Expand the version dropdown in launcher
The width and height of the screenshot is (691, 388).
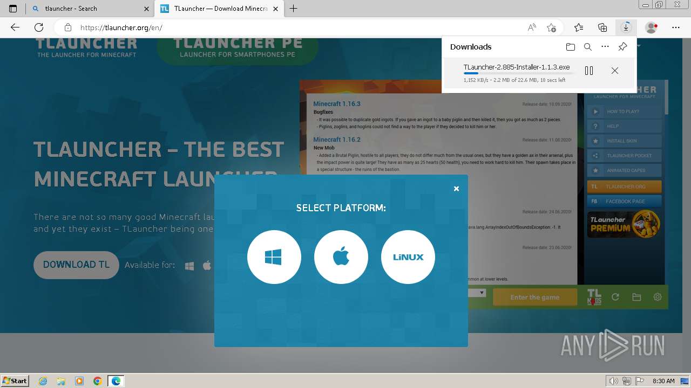482,293
